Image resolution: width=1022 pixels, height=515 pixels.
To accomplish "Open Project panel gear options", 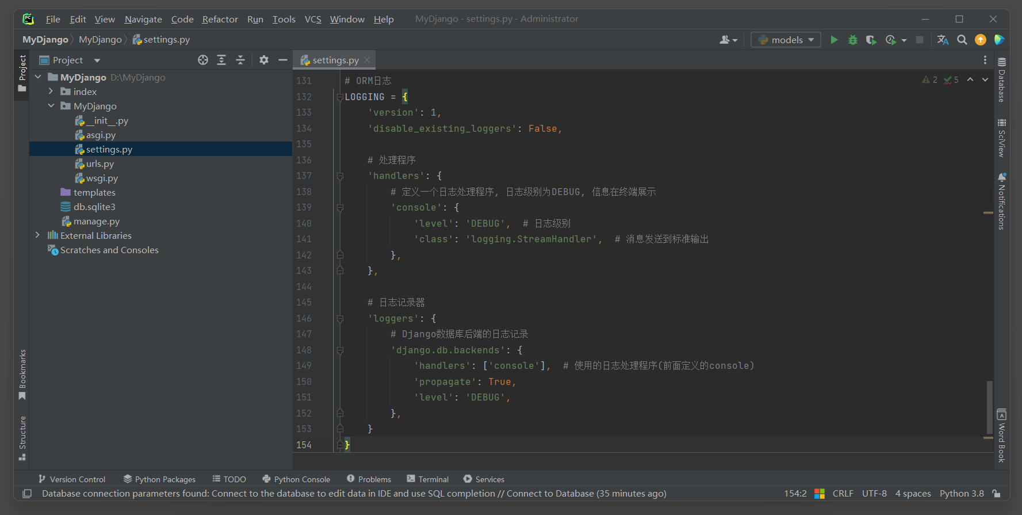I will point(264,60).
